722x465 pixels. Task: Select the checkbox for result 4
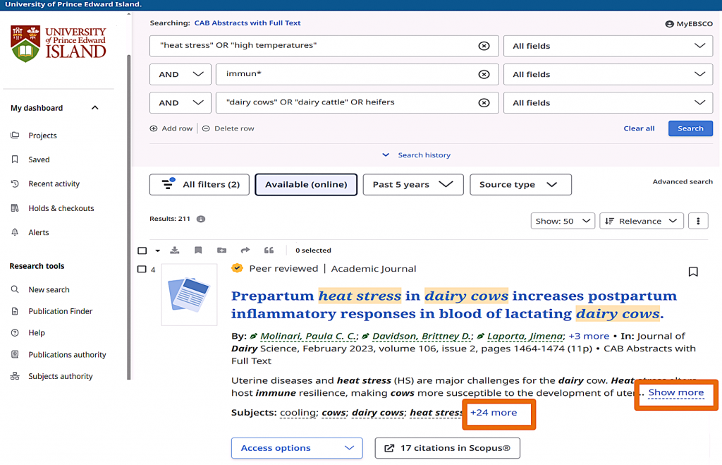[x=142, y=270]
